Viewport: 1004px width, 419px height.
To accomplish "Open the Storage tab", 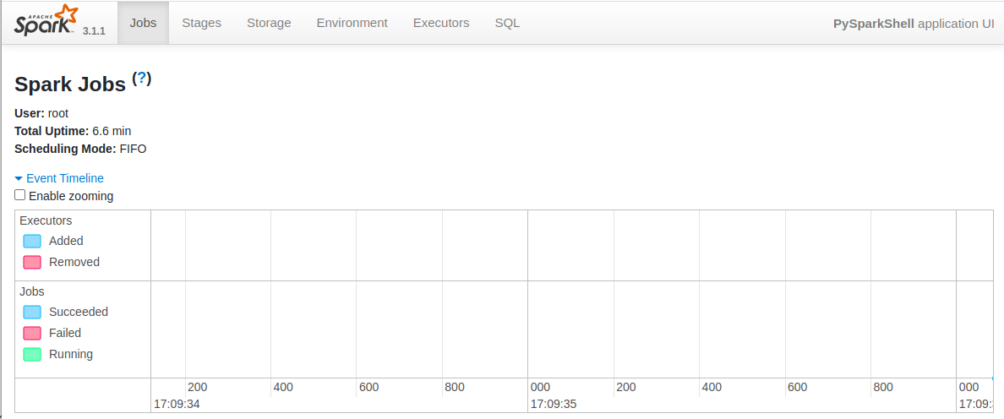I will [x=269, y=23].
